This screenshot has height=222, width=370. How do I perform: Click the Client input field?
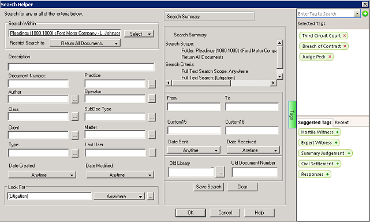(38, 135)
